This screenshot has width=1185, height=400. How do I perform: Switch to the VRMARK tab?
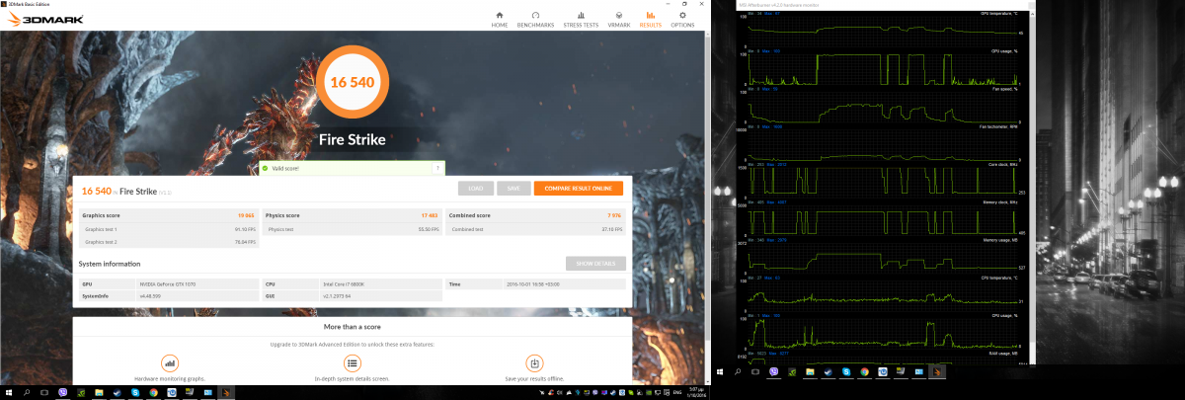[x=618, y=19]
